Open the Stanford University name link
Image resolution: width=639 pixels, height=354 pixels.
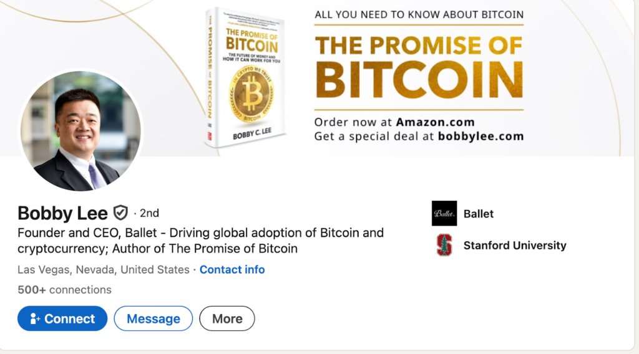515,246
